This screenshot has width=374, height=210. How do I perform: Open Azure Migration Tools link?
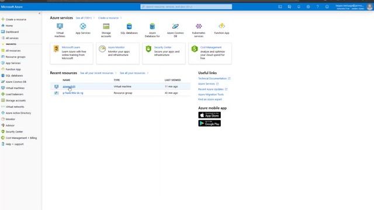pos(211,94)
